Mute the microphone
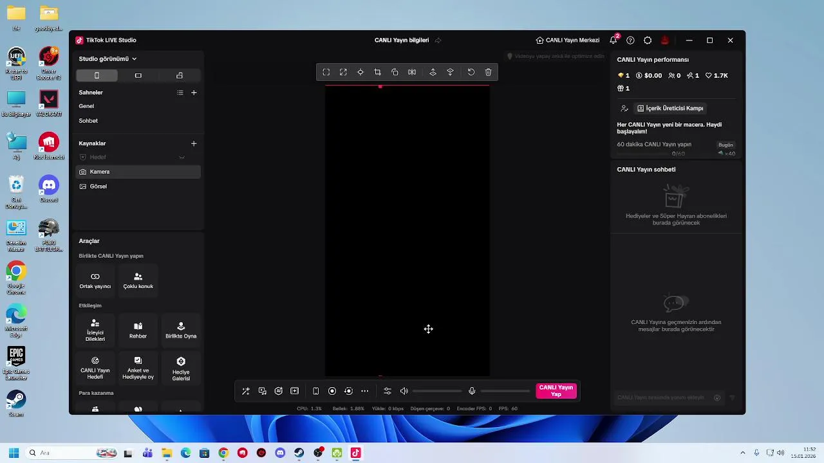 tap(472, 391)
